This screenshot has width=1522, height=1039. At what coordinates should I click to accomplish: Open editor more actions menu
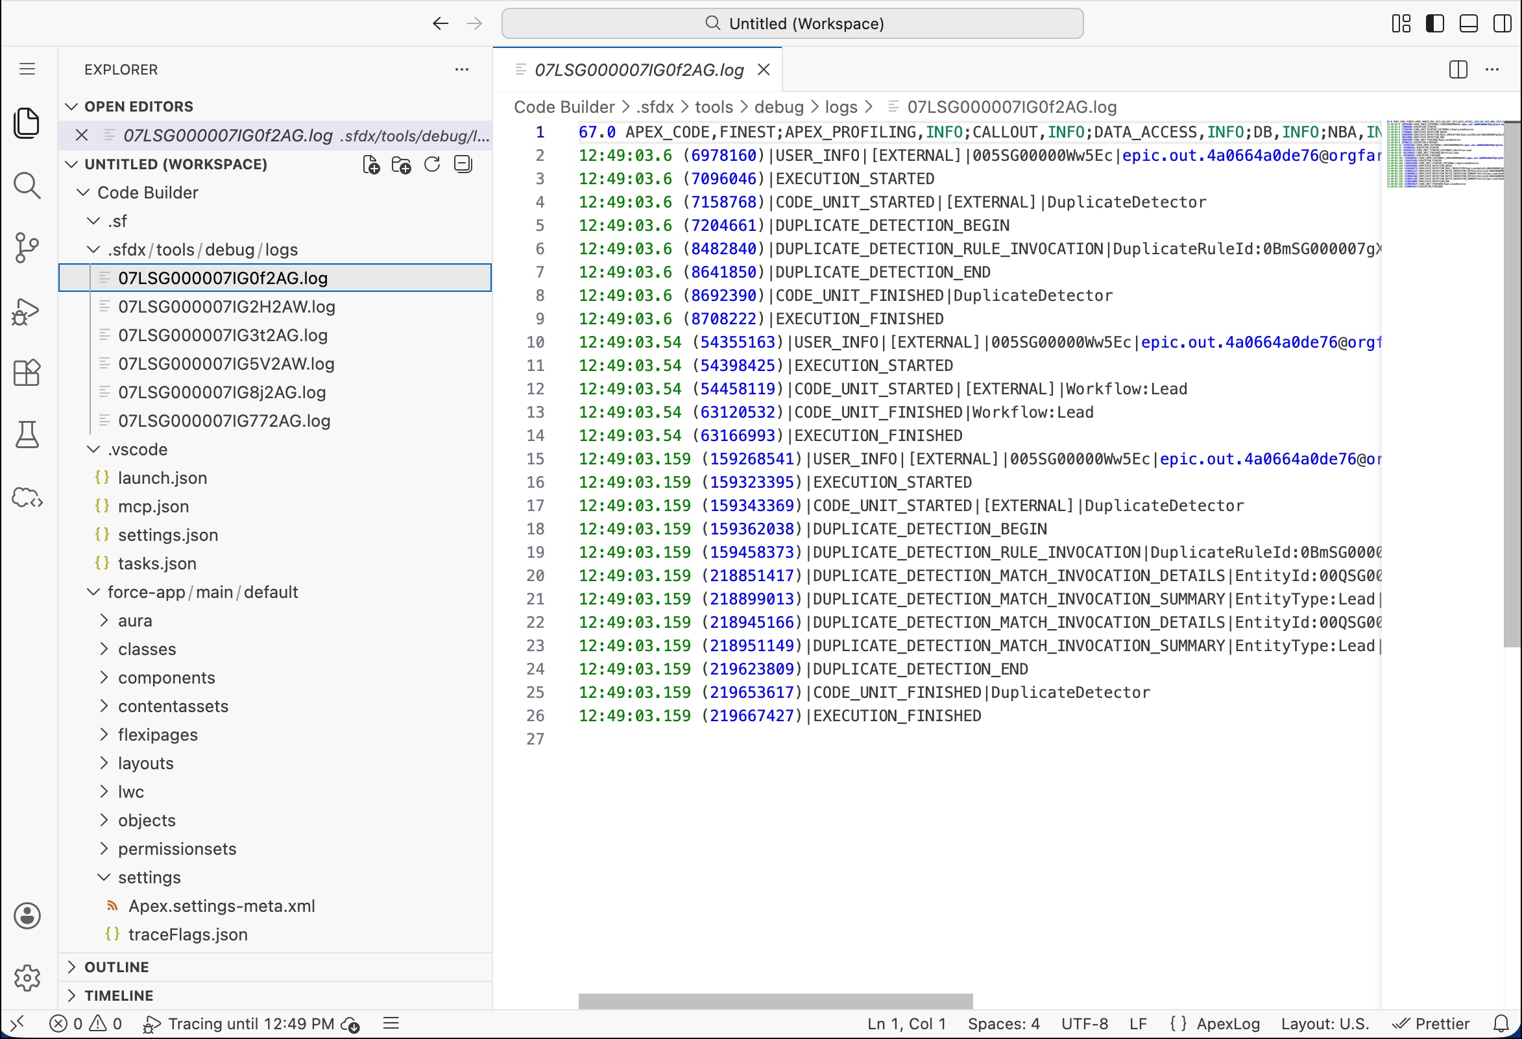(x=1492, y=69)
